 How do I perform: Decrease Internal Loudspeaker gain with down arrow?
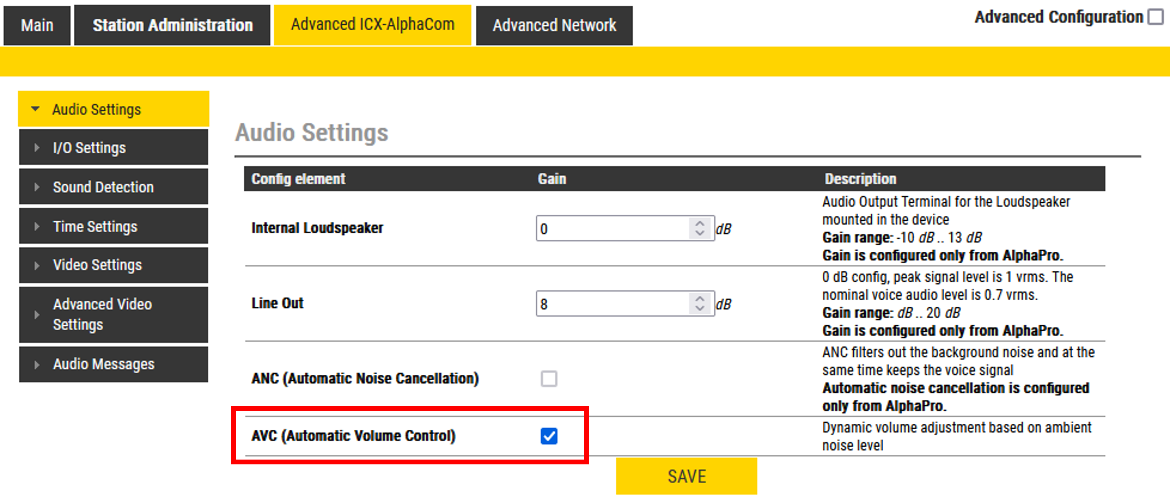click(x=699, y=233)
